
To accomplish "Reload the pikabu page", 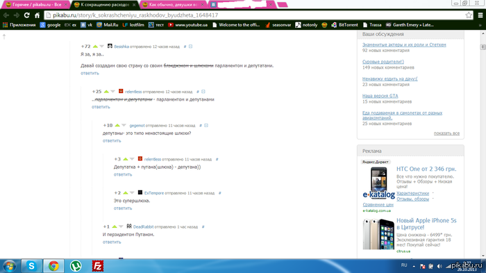I will coord(27,15).
